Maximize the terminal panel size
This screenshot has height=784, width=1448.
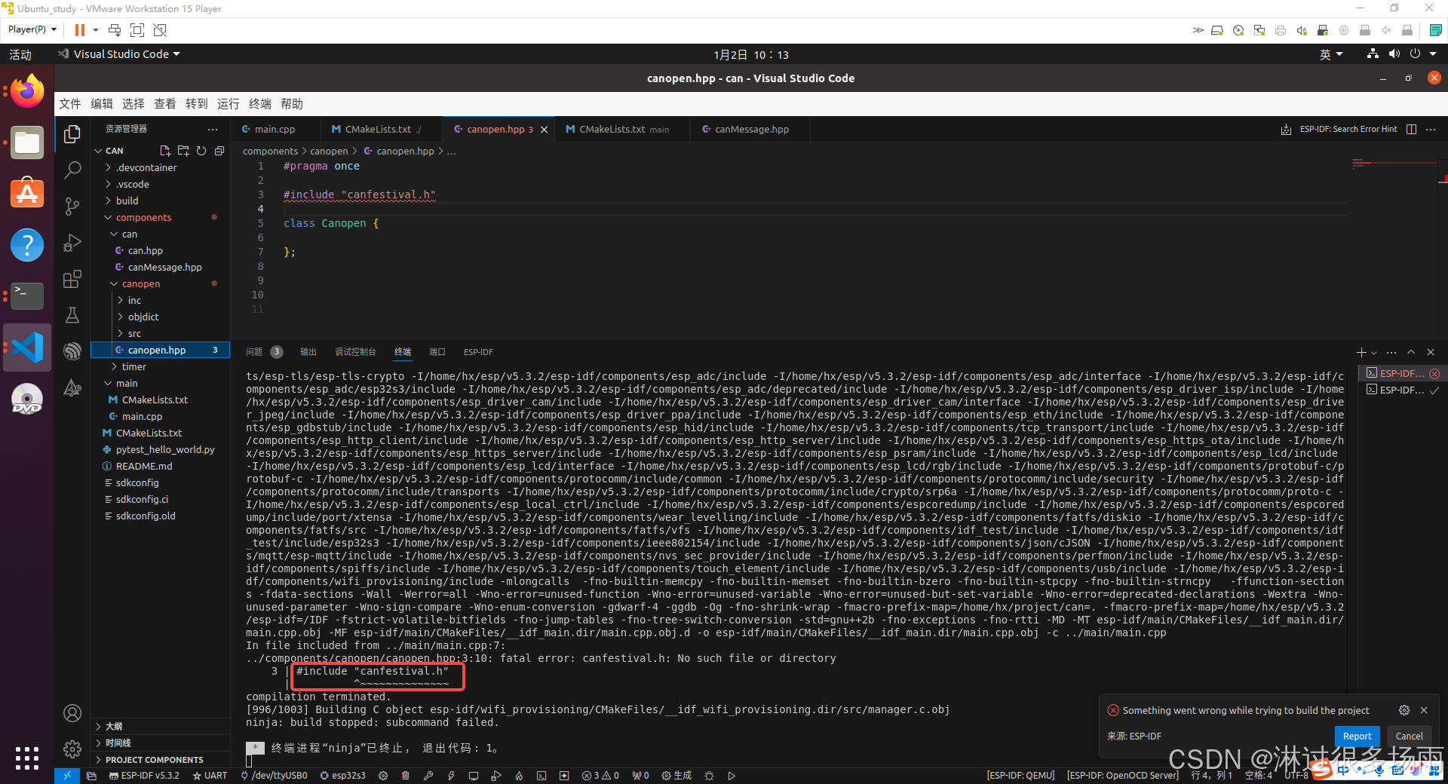pyautogui.click(x=1411, y=352)
